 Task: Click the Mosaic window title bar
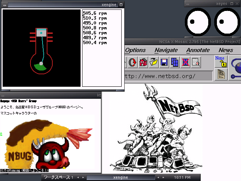[183, 42]
